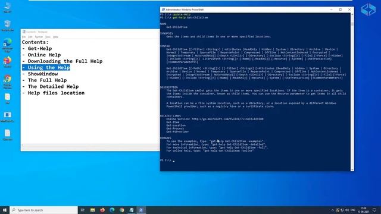Click the taskbar 'Type here to search' box
This screenshot has height=214, width=381.
(x=43, y=210)
